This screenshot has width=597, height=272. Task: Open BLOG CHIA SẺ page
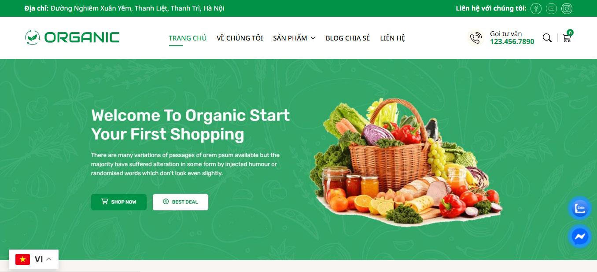348,38
